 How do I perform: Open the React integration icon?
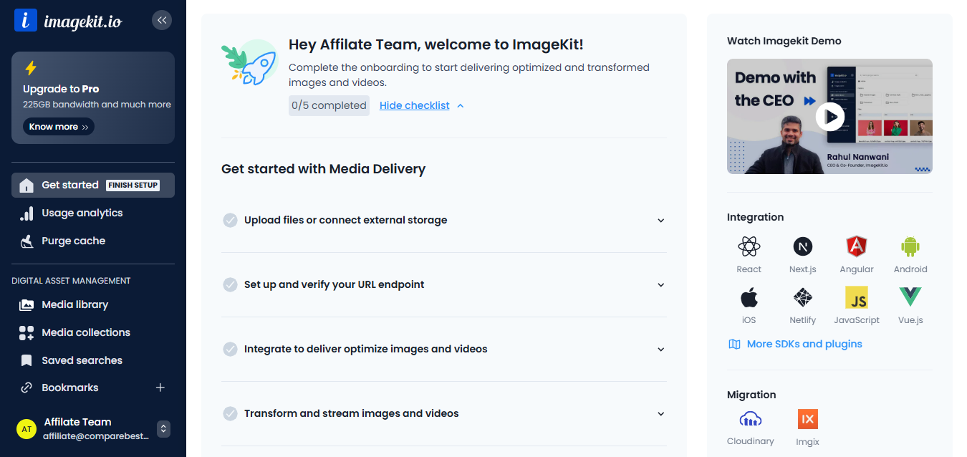point(749,247)
